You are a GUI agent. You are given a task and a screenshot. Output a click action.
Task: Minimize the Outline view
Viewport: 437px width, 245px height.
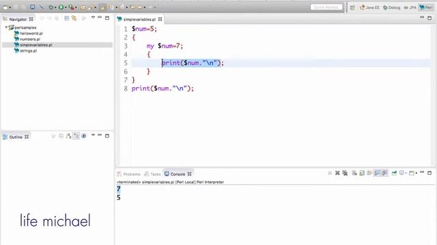(x=100, y=135)
